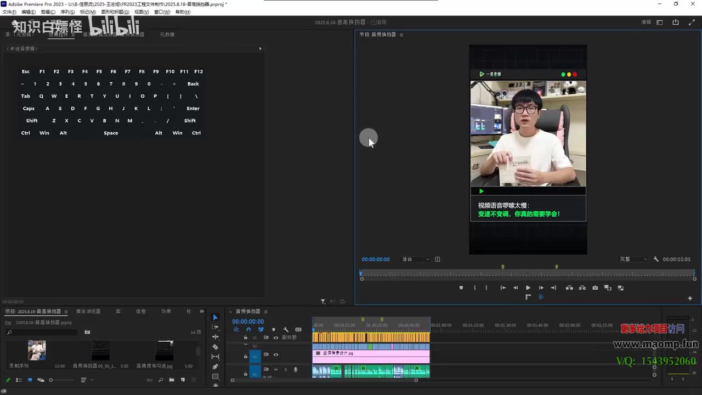Adjust the project thumbnail zoom slider

pos(51,380)
